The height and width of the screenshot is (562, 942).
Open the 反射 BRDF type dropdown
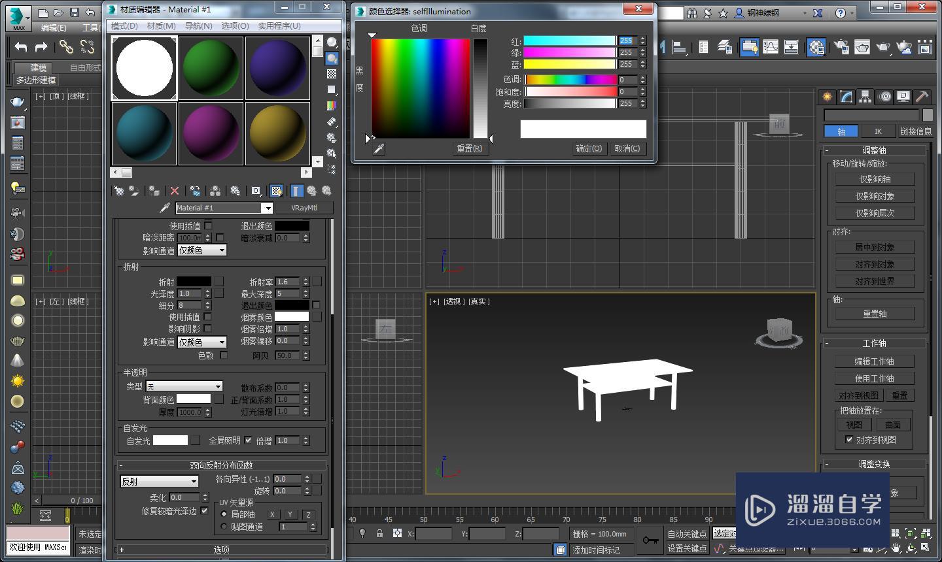click(x=159, y=481)
